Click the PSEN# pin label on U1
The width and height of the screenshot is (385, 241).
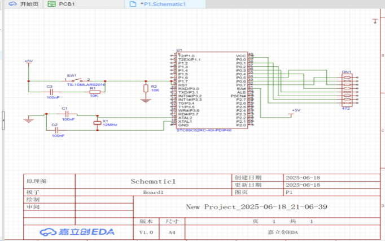pyautogui.click(x=238, y=96)
